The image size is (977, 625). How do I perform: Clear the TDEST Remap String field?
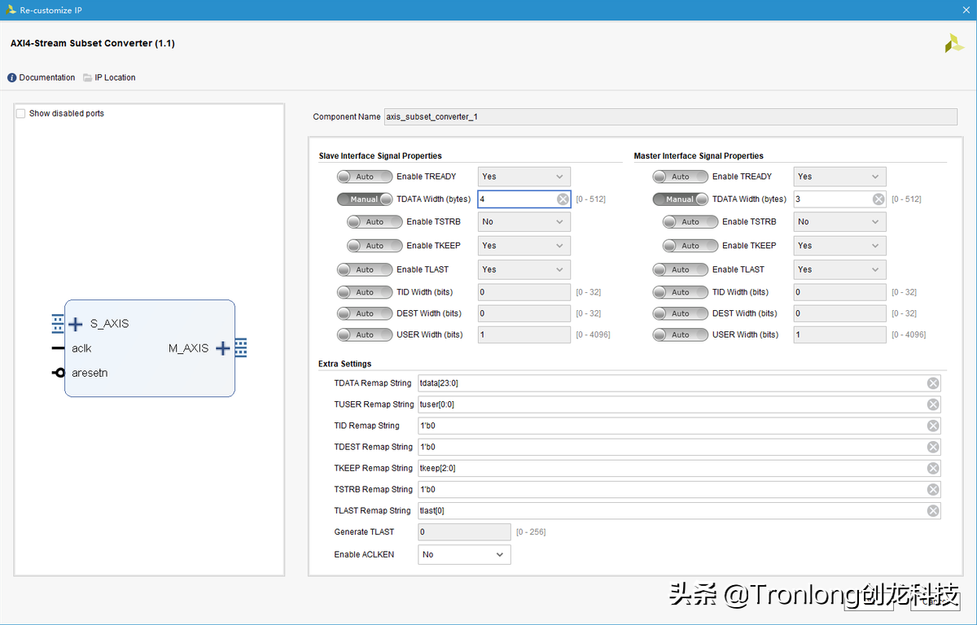pos(933,447)
